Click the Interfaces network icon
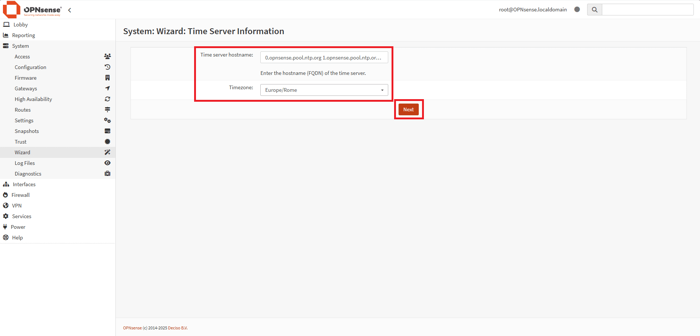Image resolution: width=700 pixels, height=336 pixels. click(6, 184)
